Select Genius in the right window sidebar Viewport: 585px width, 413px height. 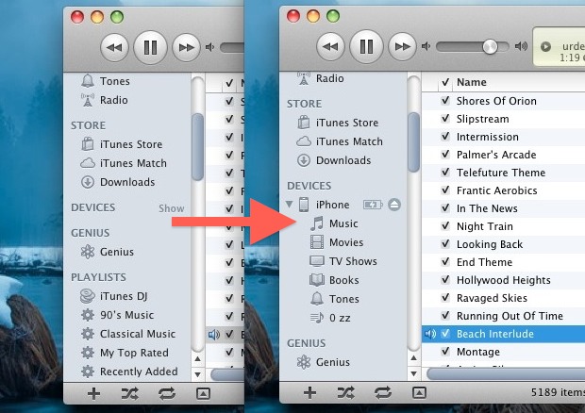(324, 362)
